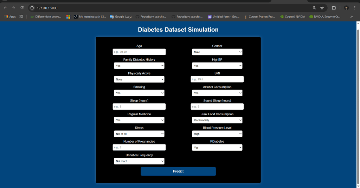Click the Number of Pregnancies input field
The width and height of the screenshot is (360, 188).
coord(139,147)
